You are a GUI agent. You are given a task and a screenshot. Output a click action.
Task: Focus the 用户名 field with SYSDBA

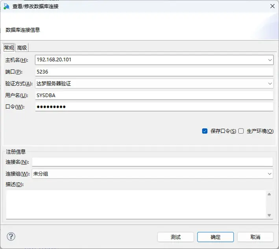click(154, 95)
